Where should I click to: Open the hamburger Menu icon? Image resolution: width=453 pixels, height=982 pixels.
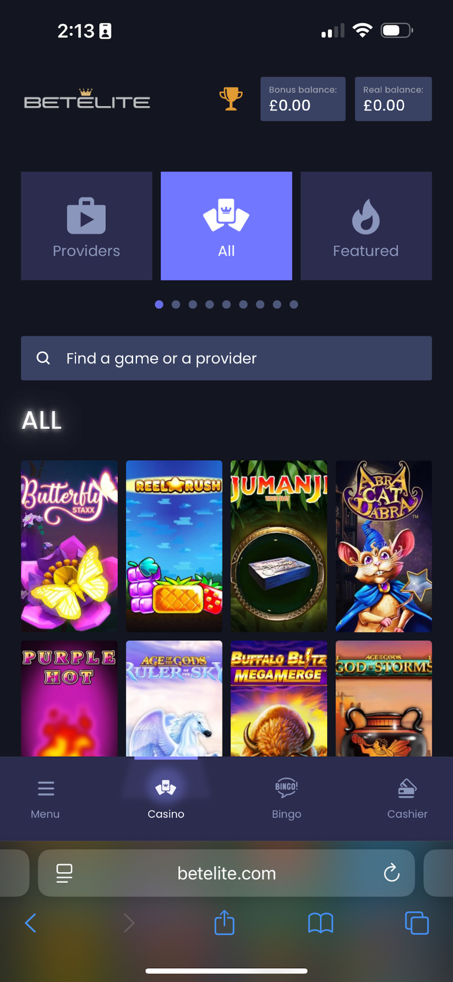pos(46,788)
